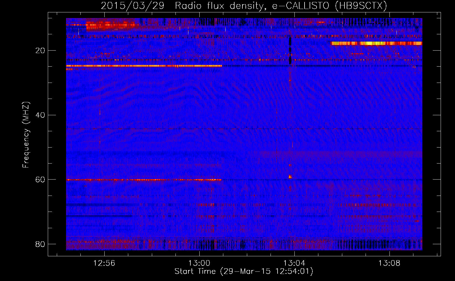The height and width of the screenshot is (281, 455).
Task: Click the 80 MHz frequency tick label
Action: point(40,244)
